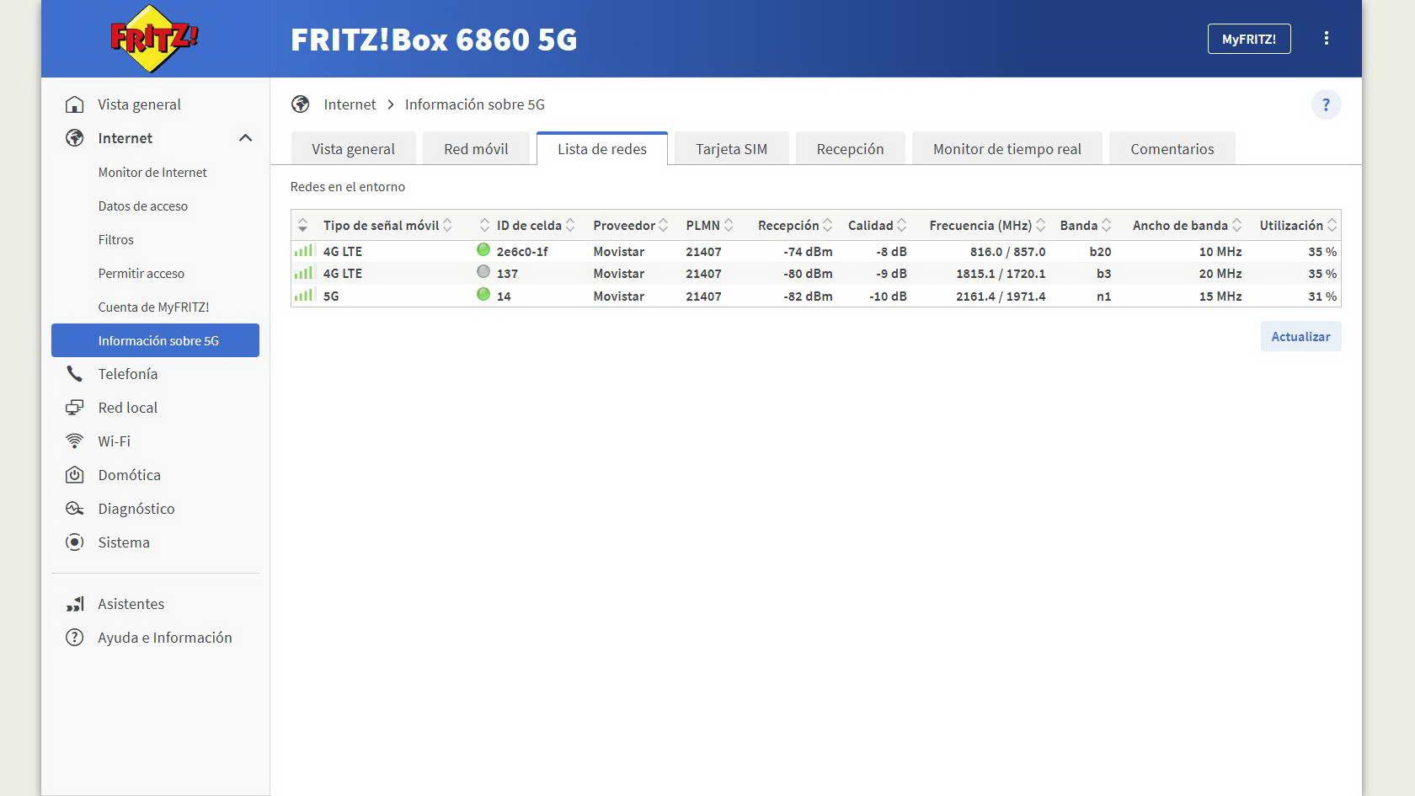
Task: Collapse the Internet menu chevron
Action: pos(245,138)
